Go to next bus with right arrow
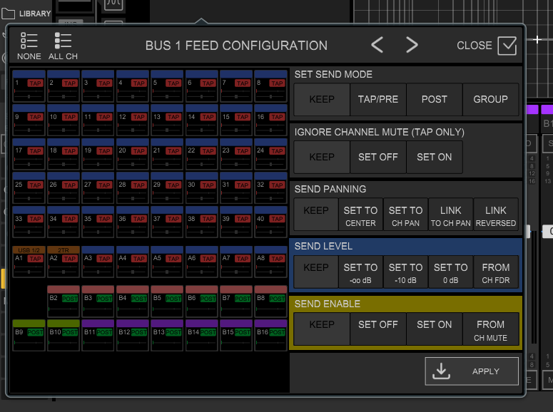Screen dimensions: 553x412 pyautogui.click(x=412, y=45)
